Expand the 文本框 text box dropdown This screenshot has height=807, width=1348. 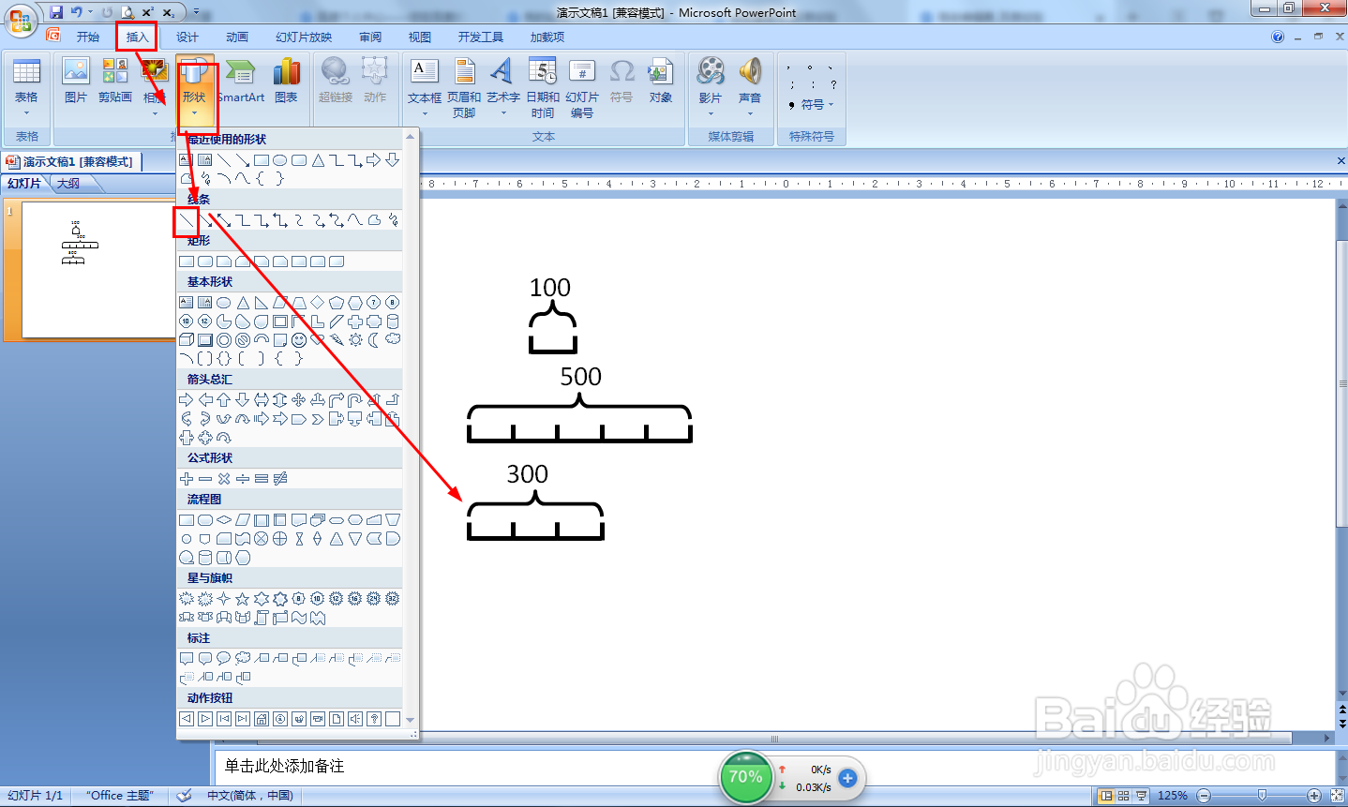click(x=425, y=112)
